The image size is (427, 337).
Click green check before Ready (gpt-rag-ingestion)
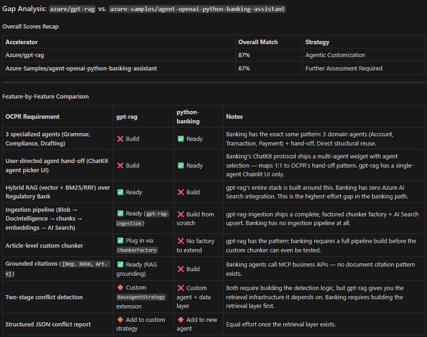tap(120, 214)
